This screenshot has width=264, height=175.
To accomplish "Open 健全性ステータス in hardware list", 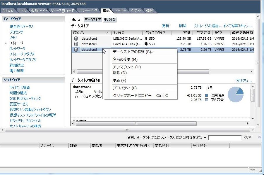I will [x=22, y=26].
